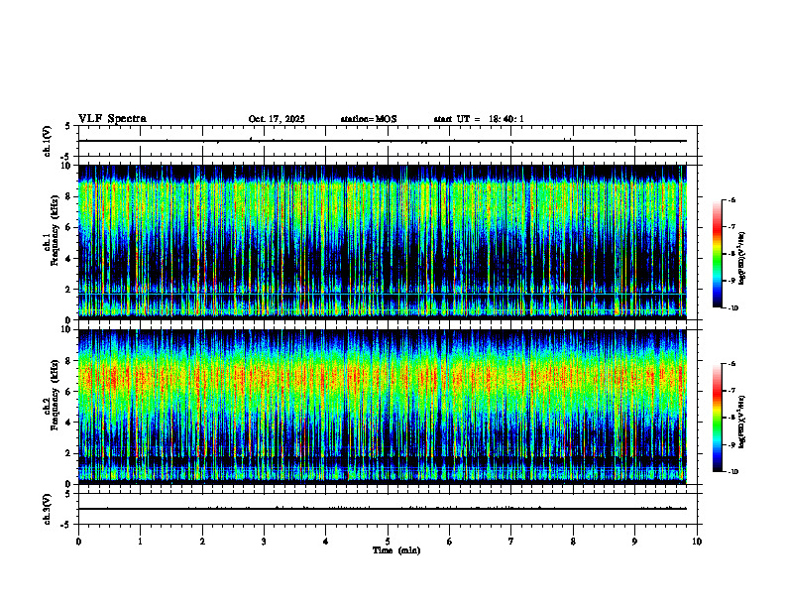Image resolution: width=785 pixels, height=607 pixels.
Task: Click the ch.3 voltage waveform trace panel
Action: pos(388,509)
